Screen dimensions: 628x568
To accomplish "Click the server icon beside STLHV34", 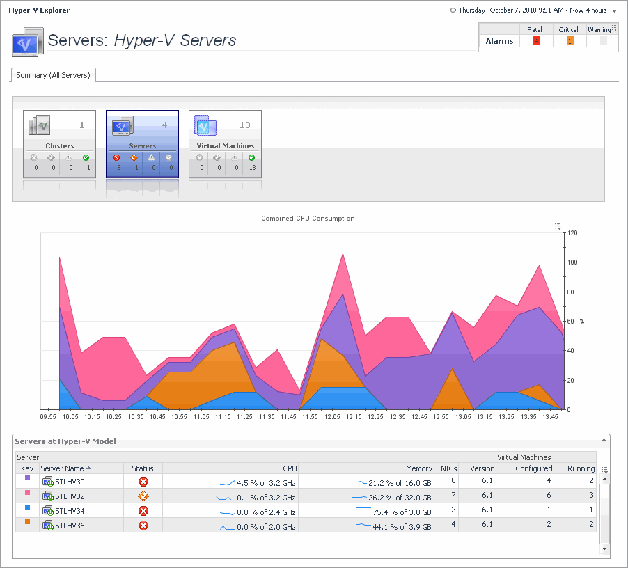I will point(47,511).
